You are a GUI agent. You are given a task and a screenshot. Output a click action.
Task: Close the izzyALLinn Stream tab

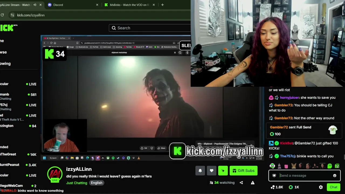pos(40,5)
